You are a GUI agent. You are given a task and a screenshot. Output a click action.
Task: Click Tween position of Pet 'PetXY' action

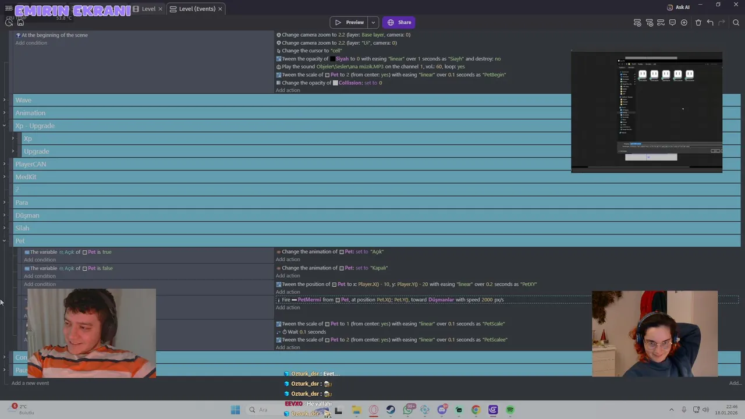(x=406, y=285)
